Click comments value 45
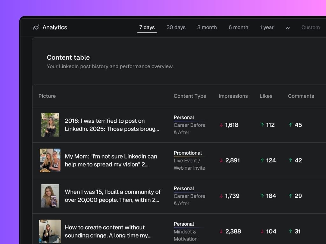326x244 pixels. point(298,125)
